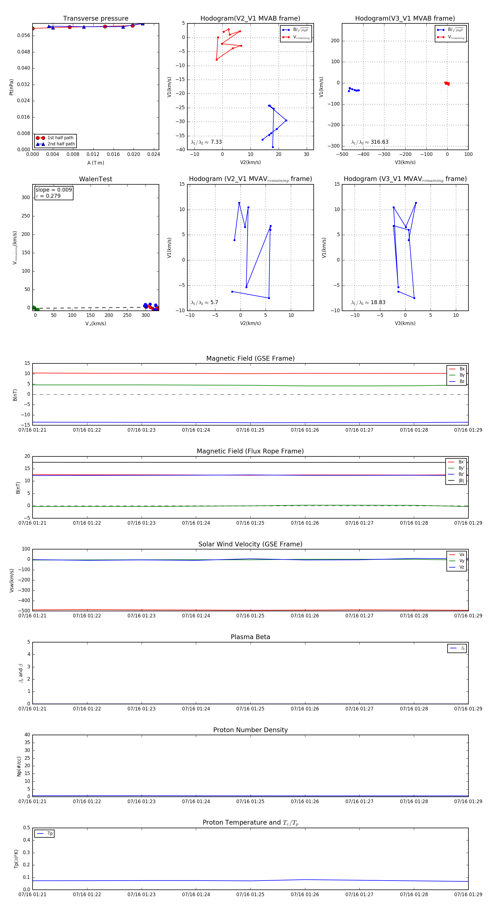Click the By legend entry
Image resolution: width=501 pixels, height=919 pixels.
point(457,375)
